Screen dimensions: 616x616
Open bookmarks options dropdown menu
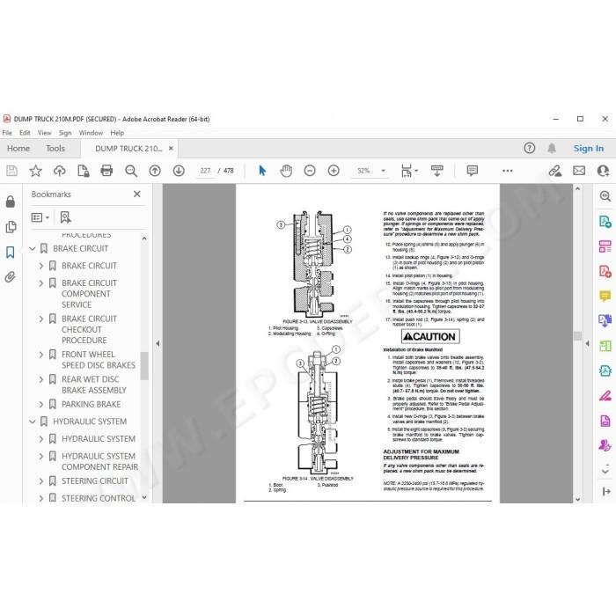[40, 217]
